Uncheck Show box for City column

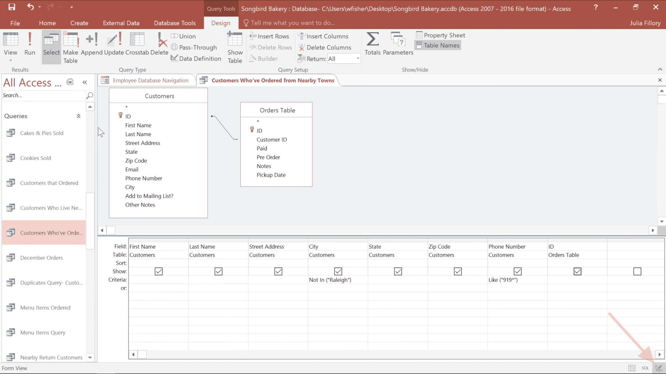click(338, 271)
